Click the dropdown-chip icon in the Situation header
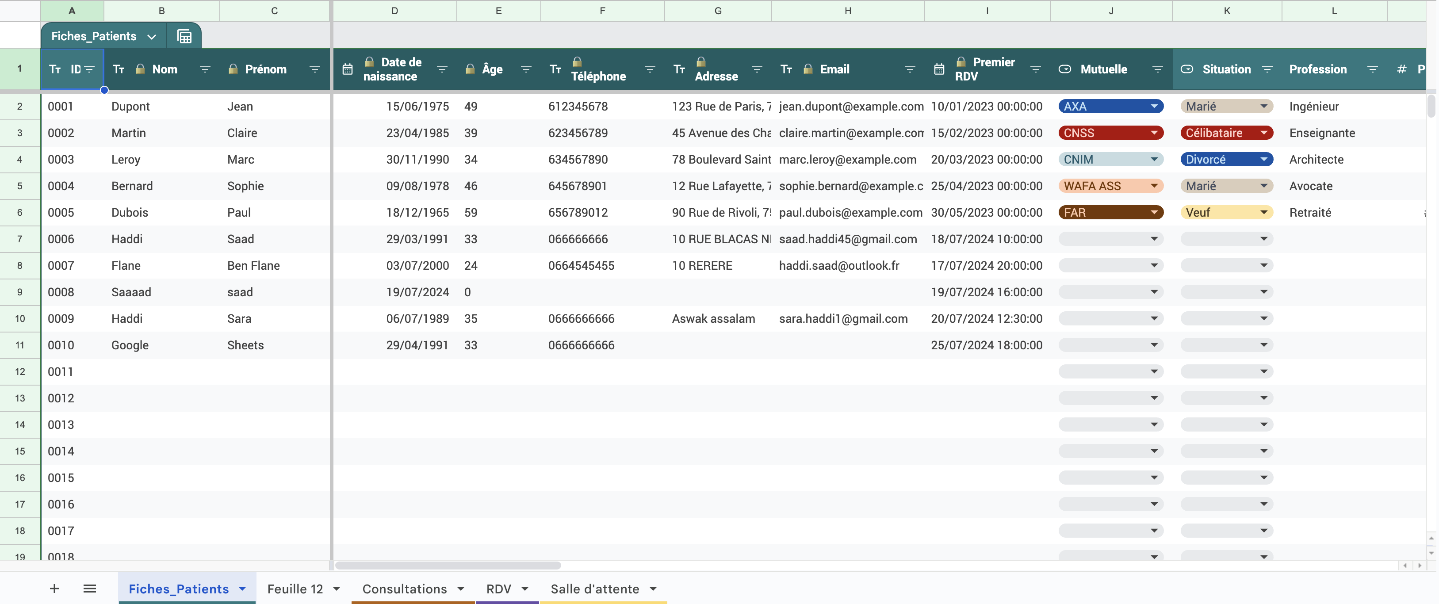 1186,69
